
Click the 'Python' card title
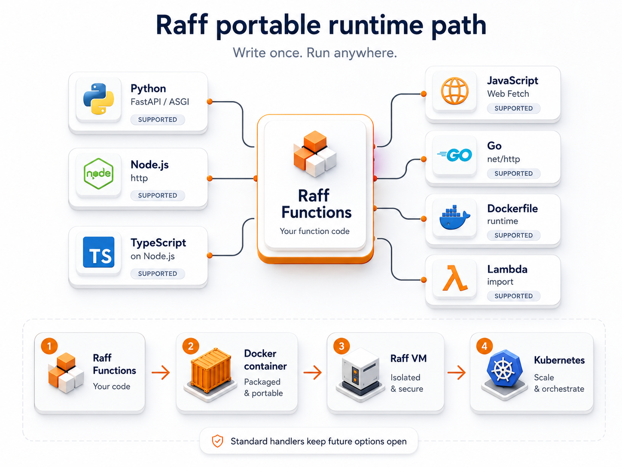148,89
